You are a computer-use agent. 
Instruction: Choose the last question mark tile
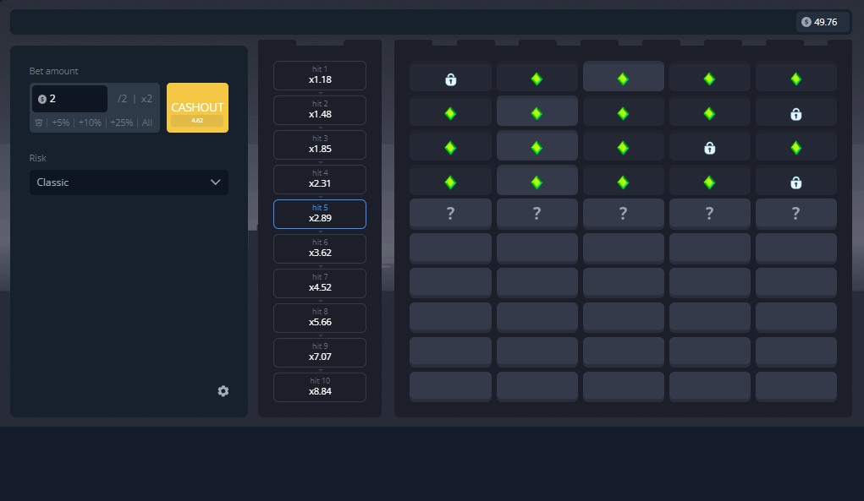[x=795, y=214]
